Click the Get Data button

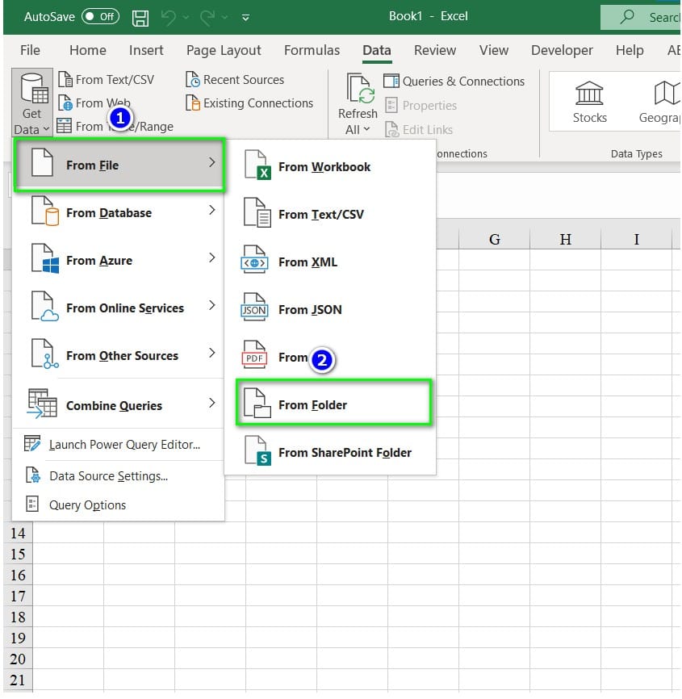click(x=32, y=103)
